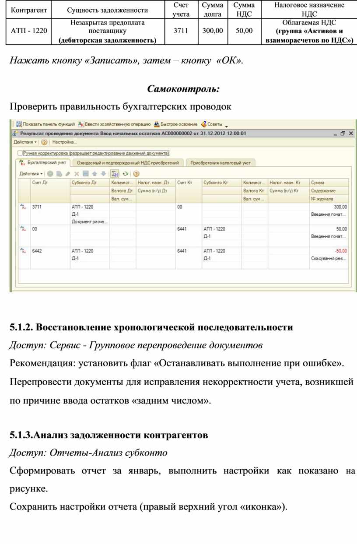This screenshot has height=544, width=357.
Task: Click the Дт/Кт icon of the 3711 row
Action: [24, 207]
